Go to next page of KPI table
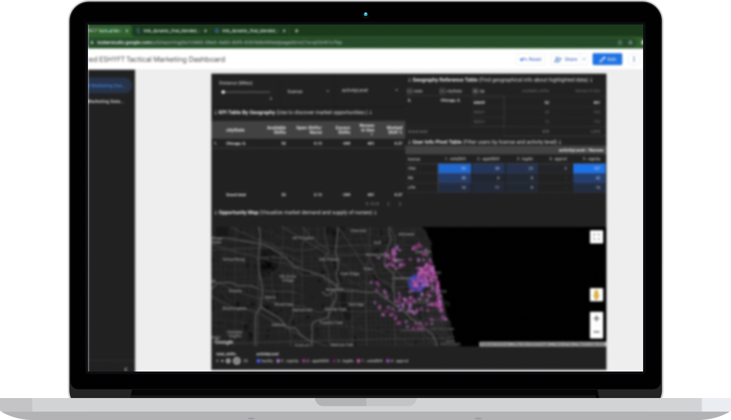Image resolution: width=731 pixels, height=420 pixels. (x=399, y=204)
